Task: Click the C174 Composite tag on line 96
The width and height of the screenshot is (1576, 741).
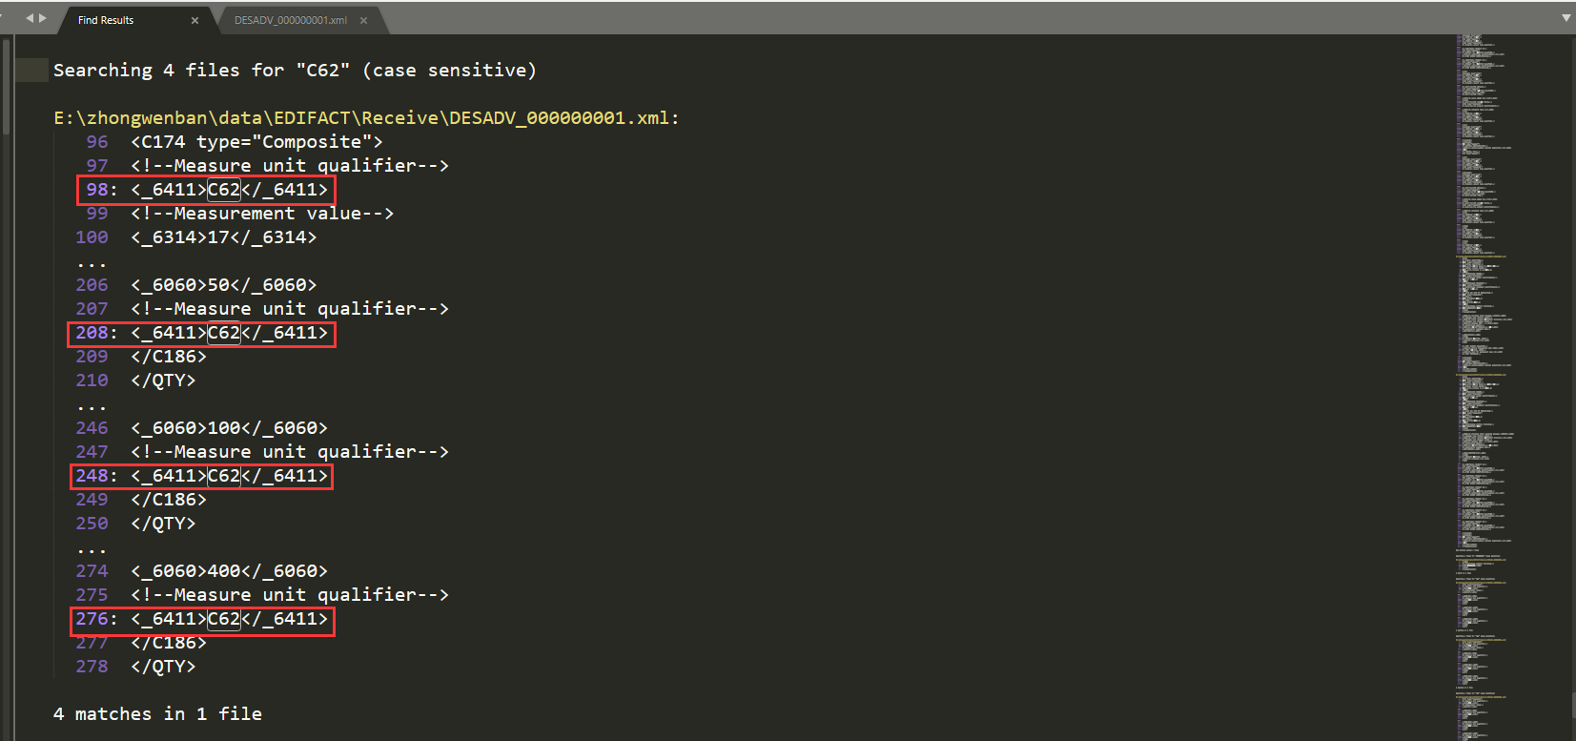Action: pyautogui.click(x=256, y=142)
